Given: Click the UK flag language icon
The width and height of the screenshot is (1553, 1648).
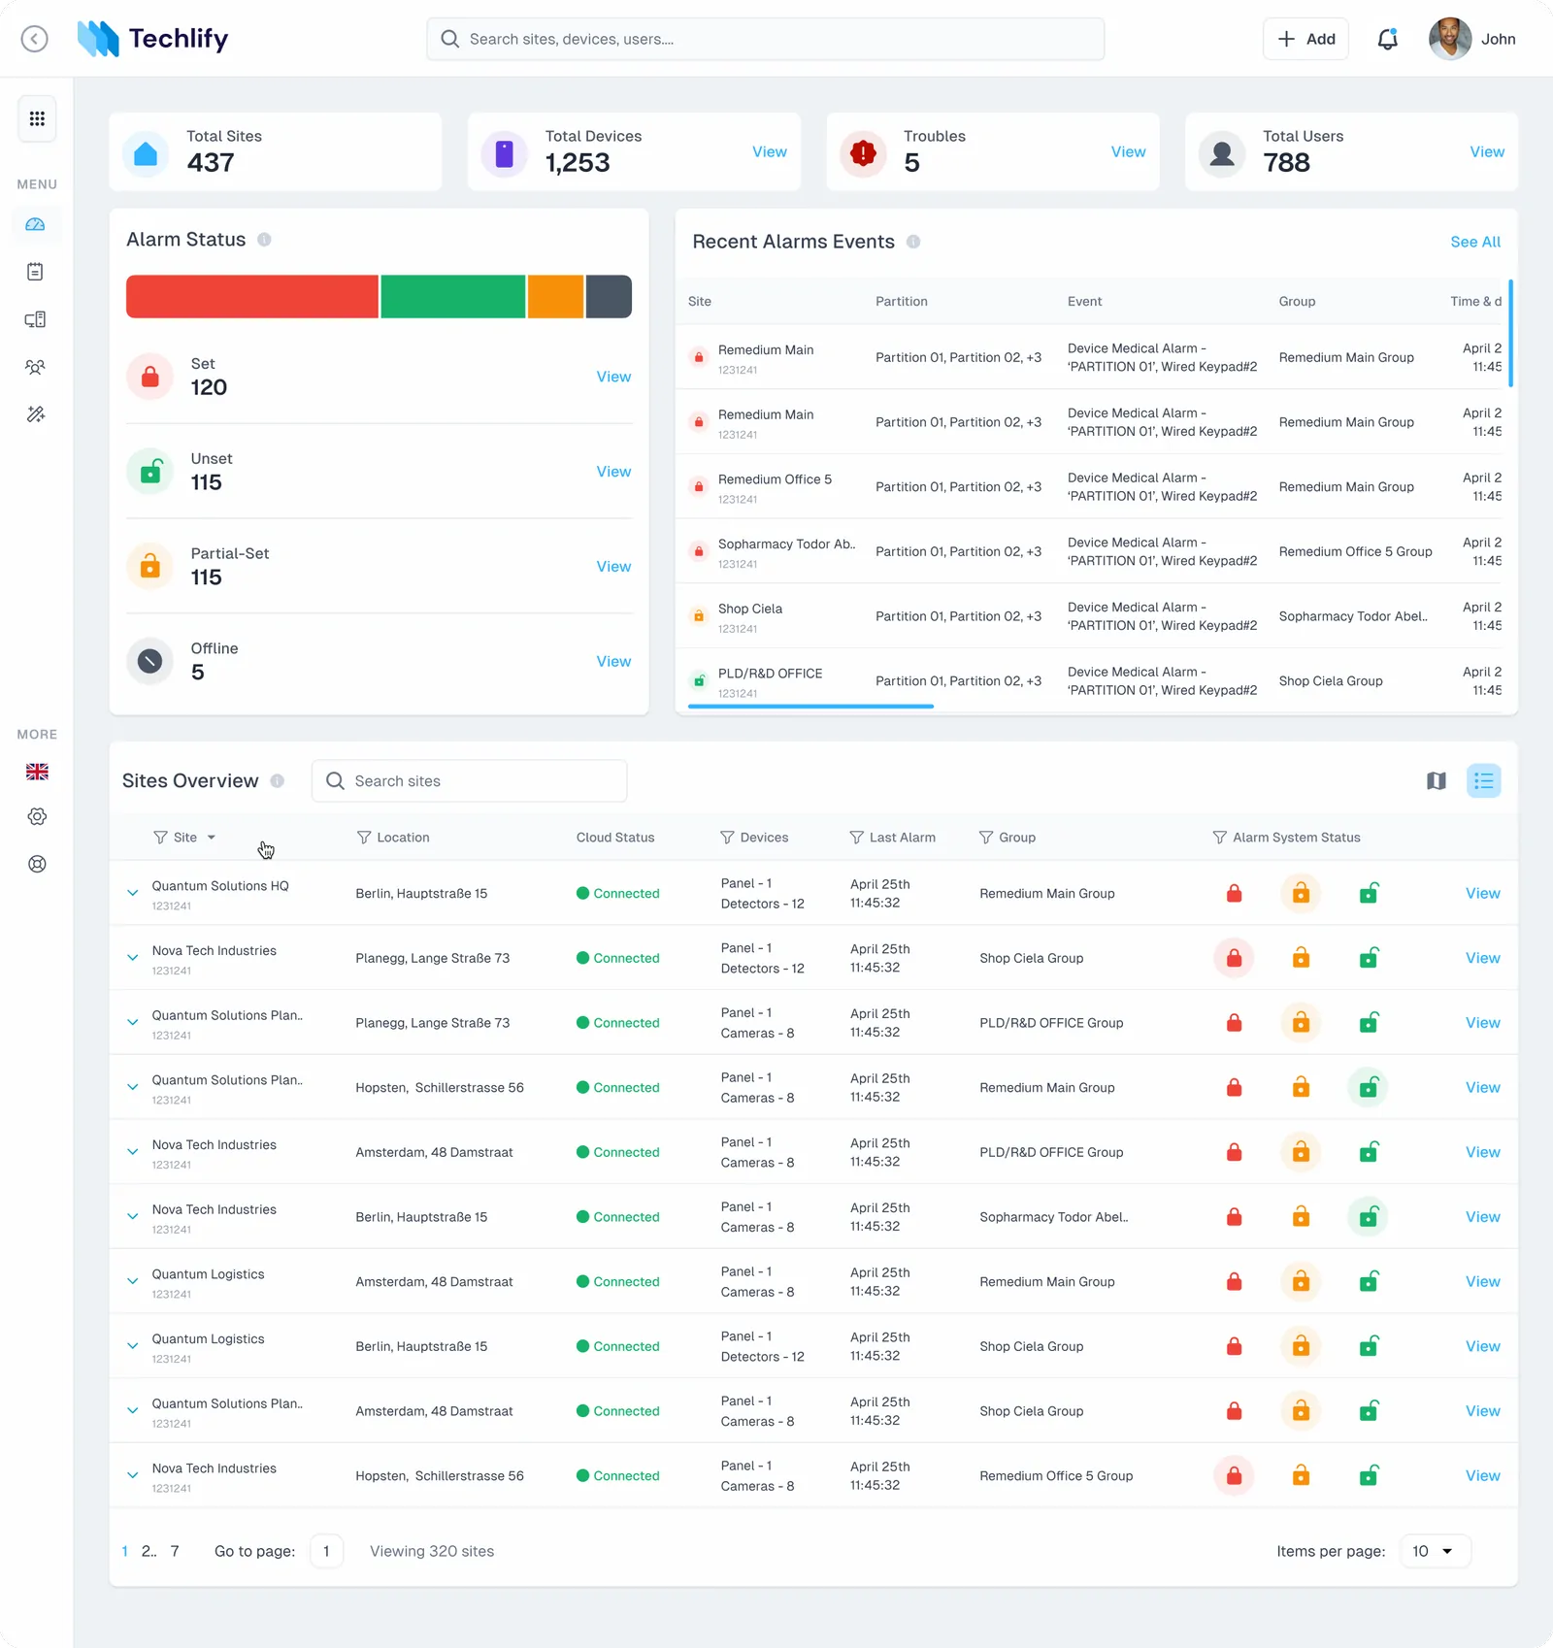Looking at the screenshot, I should [x=37, y=772].
